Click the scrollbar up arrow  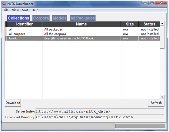[x=162, y=23]
